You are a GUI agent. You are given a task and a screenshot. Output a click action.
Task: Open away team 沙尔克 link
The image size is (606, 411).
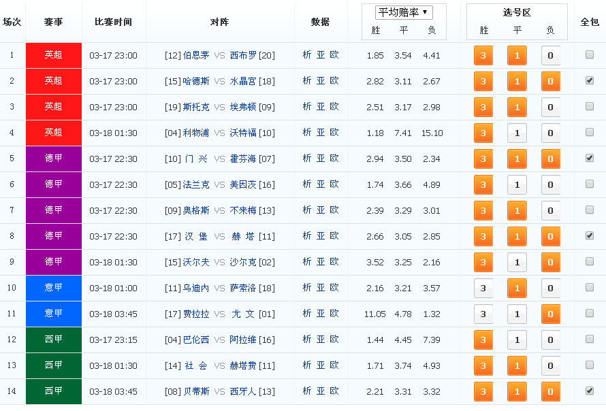(243, 262)
